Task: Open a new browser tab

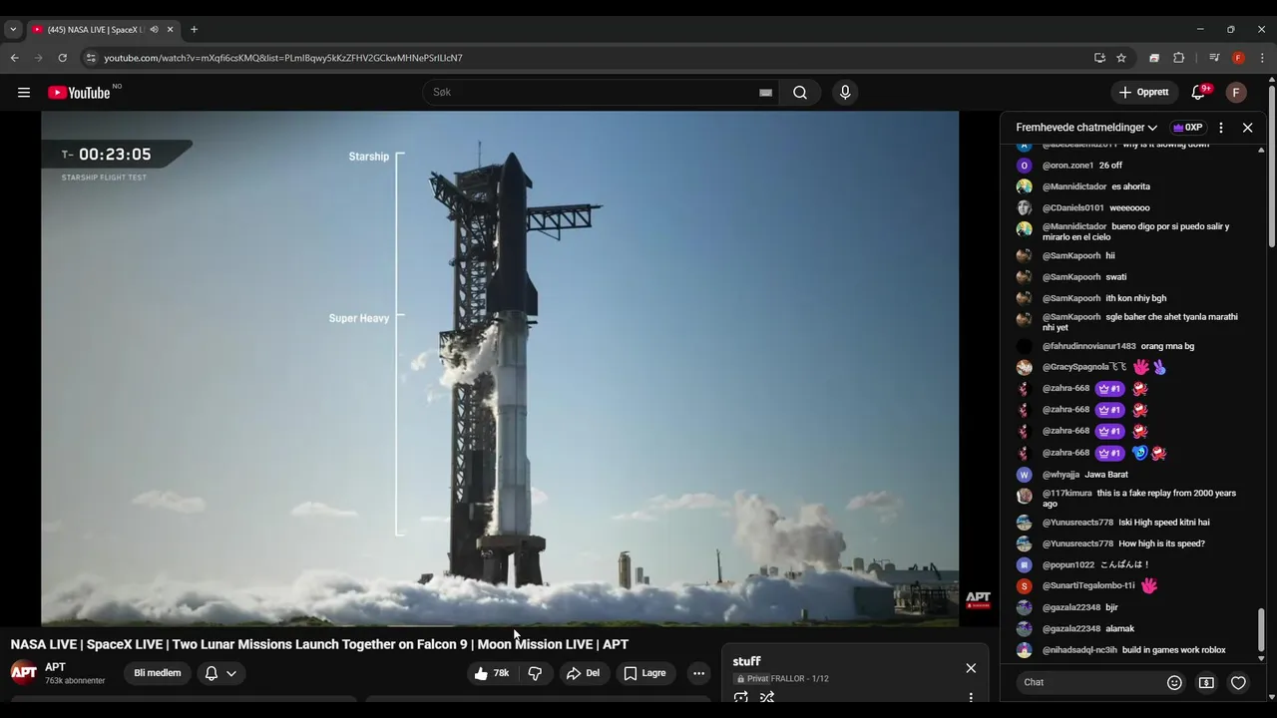Action: point(194,30)
